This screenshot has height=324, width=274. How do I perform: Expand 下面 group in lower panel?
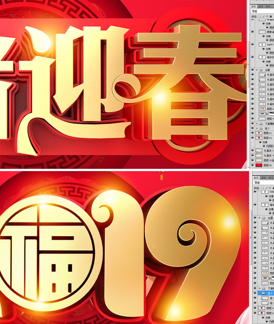[259, 288]
